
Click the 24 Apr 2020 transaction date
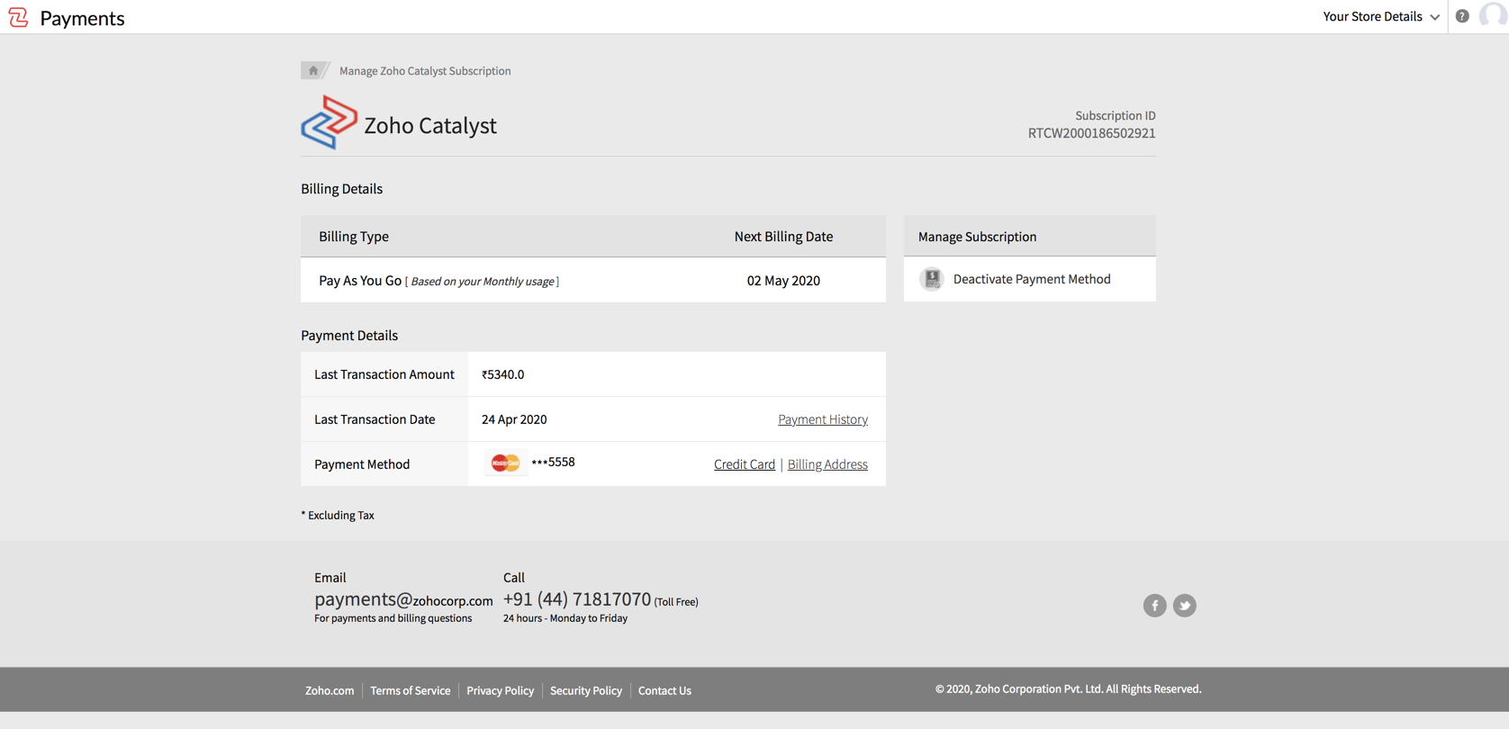[514, 419]
